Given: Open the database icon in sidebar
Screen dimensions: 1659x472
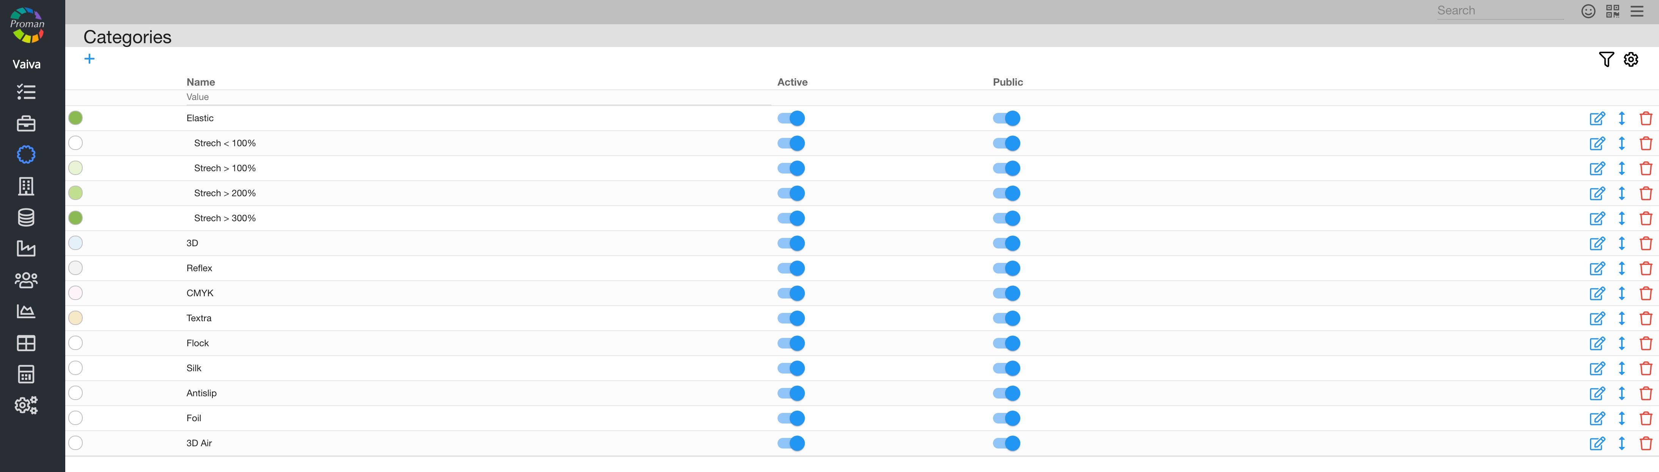Looking at the screenshot, I should 26,217.
